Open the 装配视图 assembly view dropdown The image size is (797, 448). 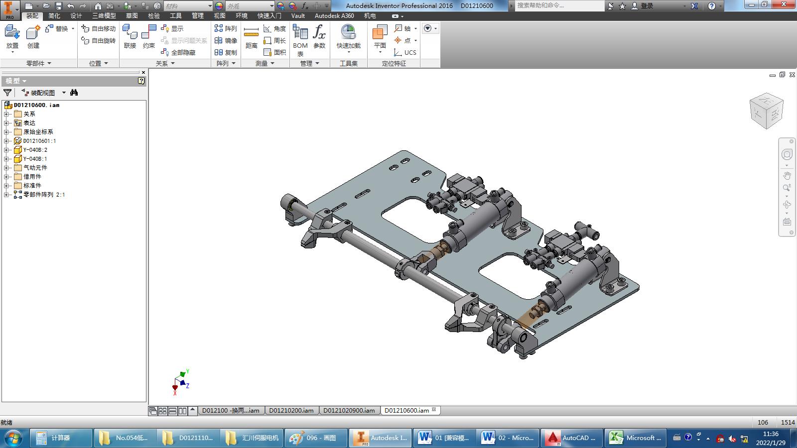(64, 93)
